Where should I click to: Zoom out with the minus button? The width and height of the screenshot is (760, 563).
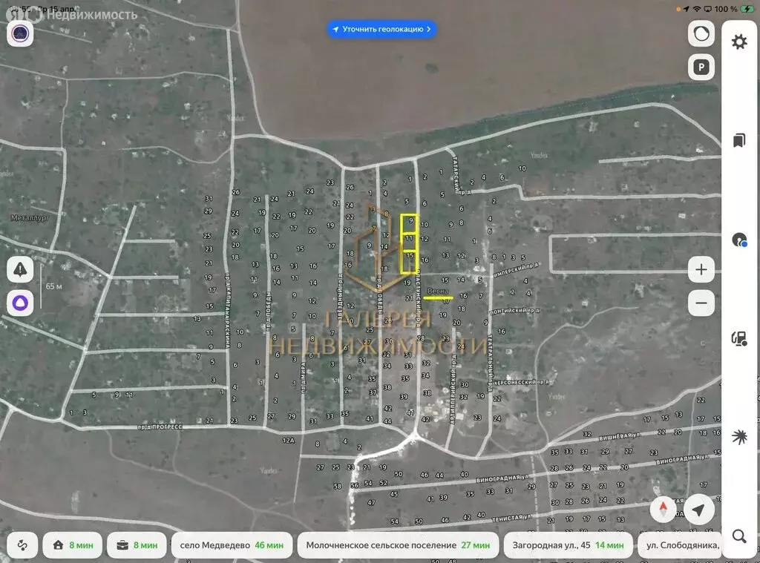(701, 303)
